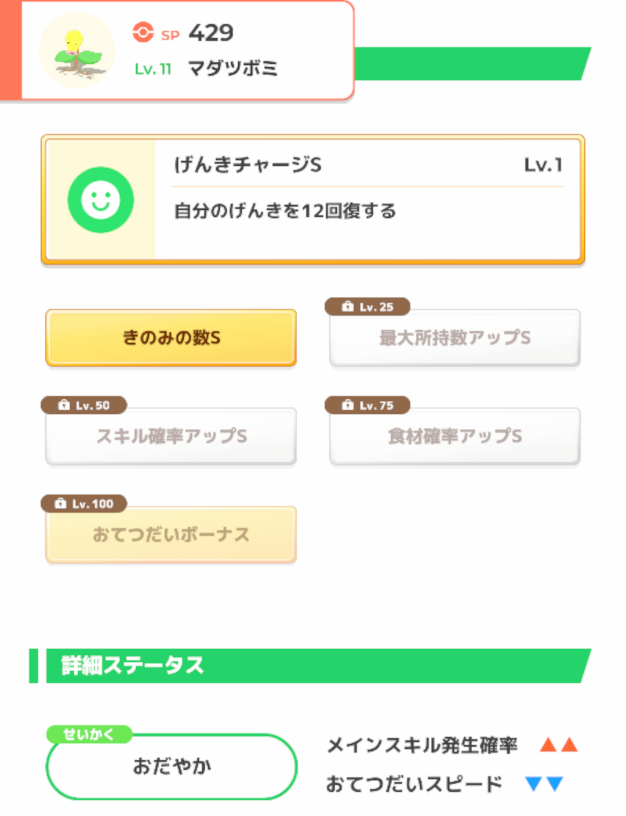Open the locked 食材確率アップS sub skill

(455, 436)
